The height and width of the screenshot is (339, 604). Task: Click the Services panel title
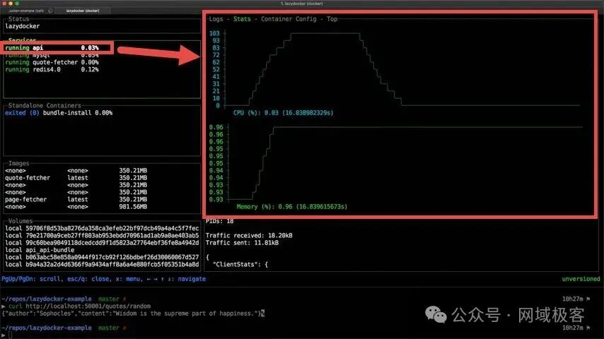(x=22, y=40)
